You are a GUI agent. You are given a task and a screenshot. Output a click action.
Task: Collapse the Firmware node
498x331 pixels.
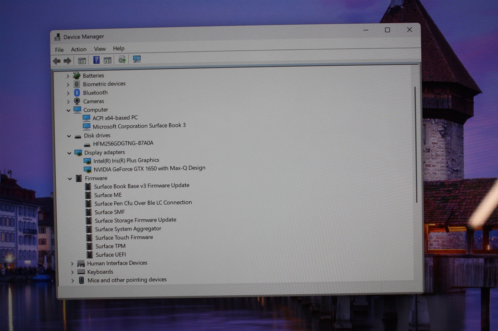(x=70, y=179)
